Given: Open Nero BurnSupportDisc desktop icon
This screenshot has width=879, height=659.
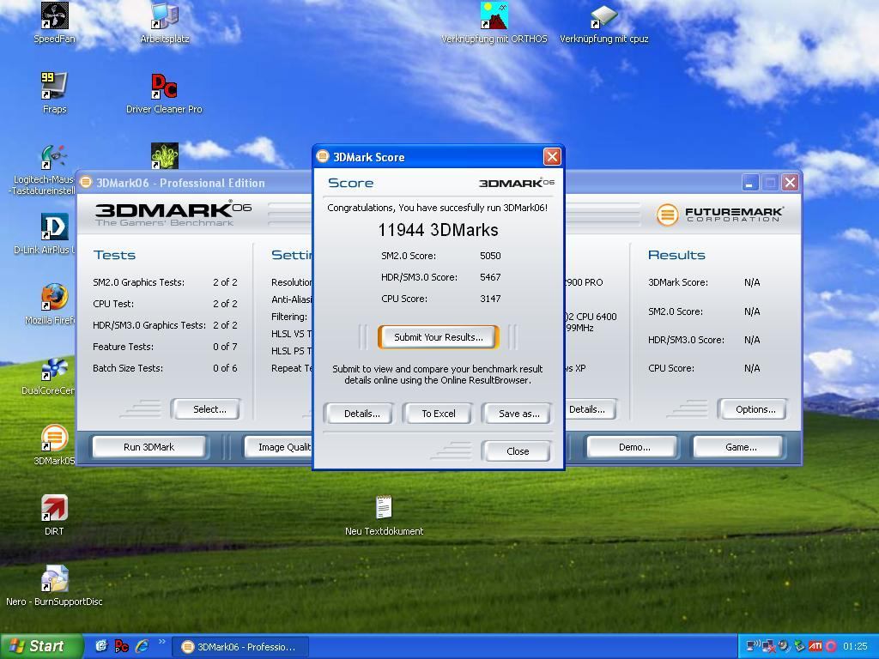Looking at the screenshot, I should 54,585.
